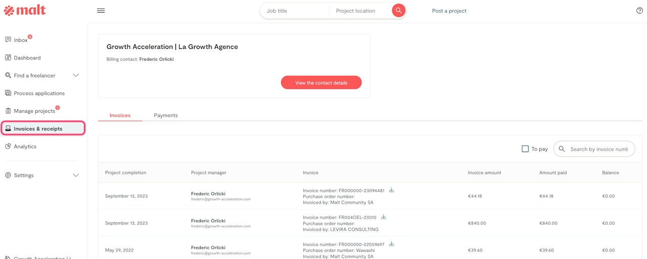Open Dashboard in the sidebar
This screenshot has width=647, height=259.
coord(27,58)
